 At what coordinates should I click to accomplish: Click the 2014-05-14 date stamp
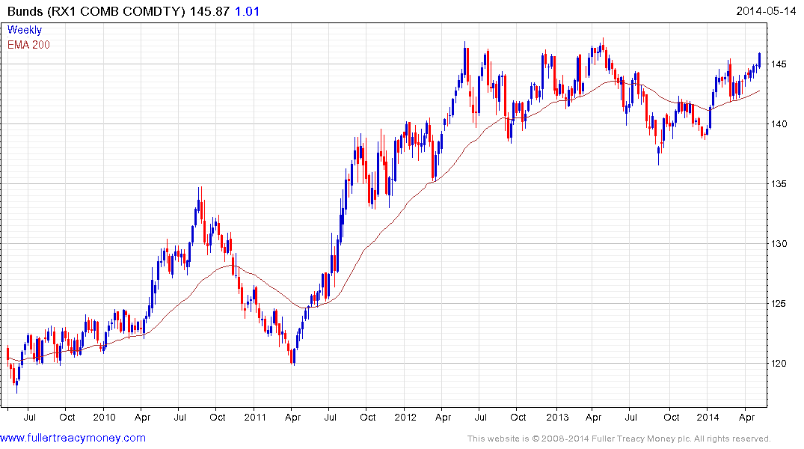point(768,11)
